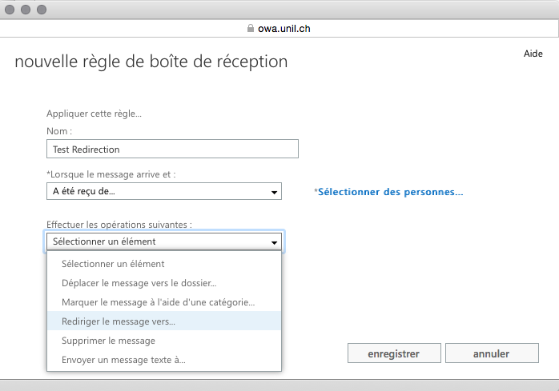Viewport: 559px width, 391px height.
Task: Click the 'Appliquer cette règle...' label text
Action: [x=94, y=114]
